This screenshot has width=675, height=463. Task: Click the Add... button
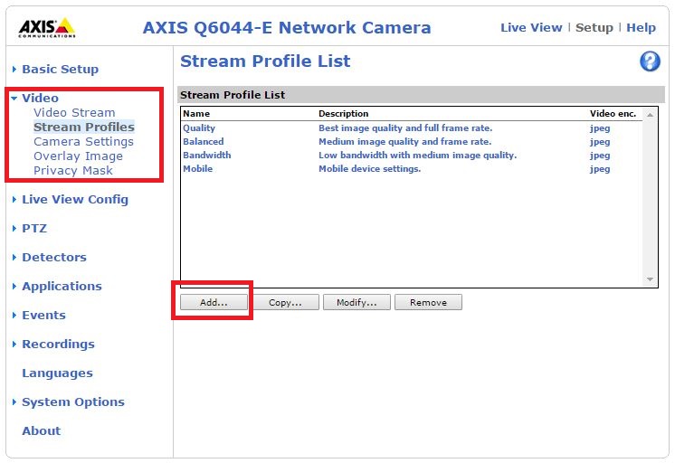pyautogui.click(x=214, y=302)
